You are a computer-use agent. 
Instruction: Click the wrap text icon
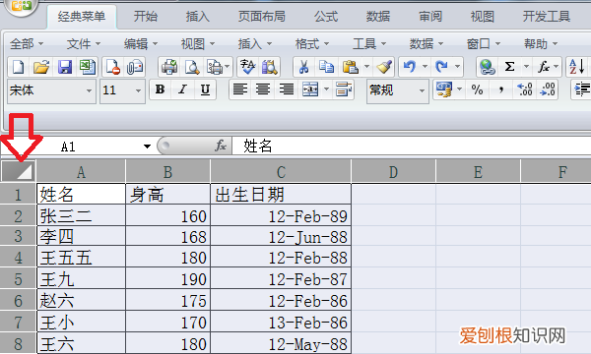(x=344, y=89)
